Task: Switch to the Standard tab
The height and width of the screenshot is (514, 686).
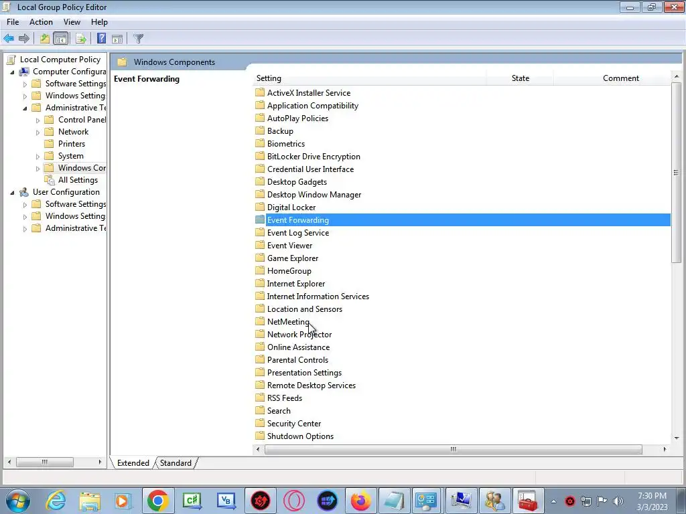Action: [176, 463]
